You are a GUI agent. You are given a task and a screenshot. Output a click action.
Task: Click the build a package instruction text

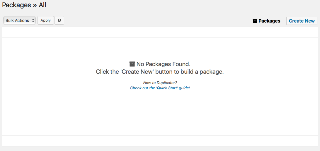click(x=160, y=72)
